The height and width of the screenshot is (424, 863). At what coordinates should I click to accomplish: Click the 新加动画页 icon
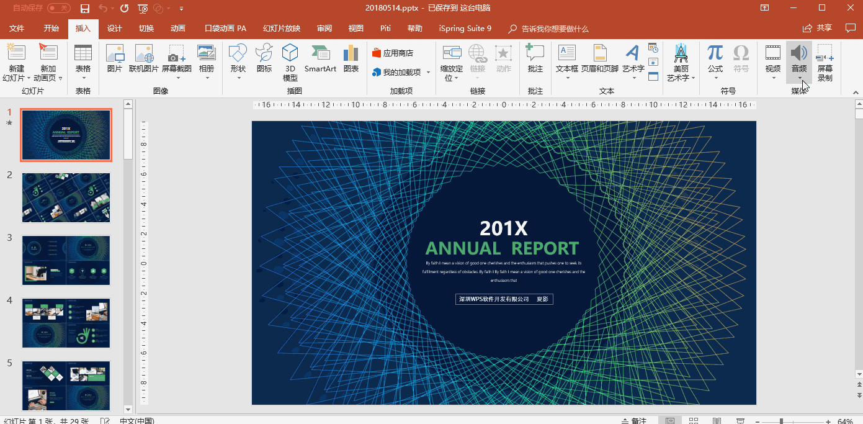click(48, 52)
